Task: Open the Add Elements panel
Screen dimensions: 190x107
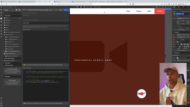Action: point(1,10)
